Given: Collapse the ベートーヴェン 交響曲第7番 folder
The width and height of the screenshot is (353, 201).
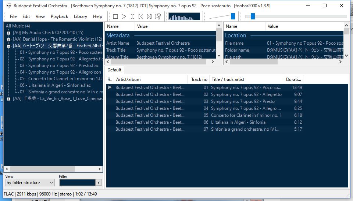Looking at the screenshot, I should [x=8, y=46].
